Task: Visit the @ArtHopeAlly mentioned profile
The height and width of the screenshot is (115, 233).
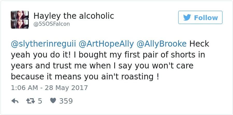Action: point(106,44)
